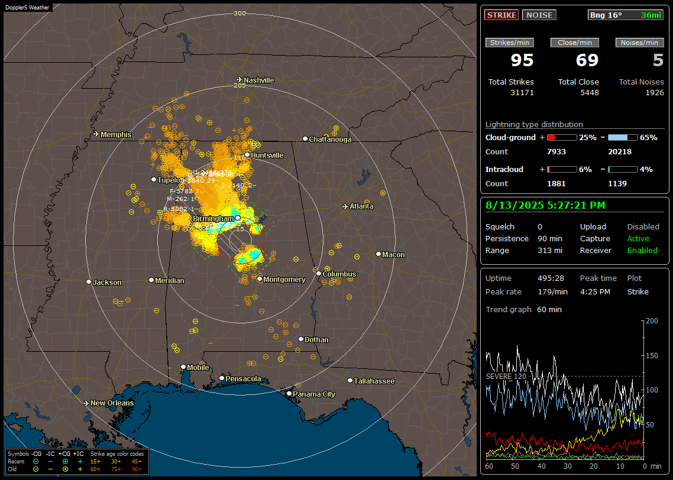
Task: Click the Upload status Disabled
Action: pyautogui.click(x=643, y=227)
